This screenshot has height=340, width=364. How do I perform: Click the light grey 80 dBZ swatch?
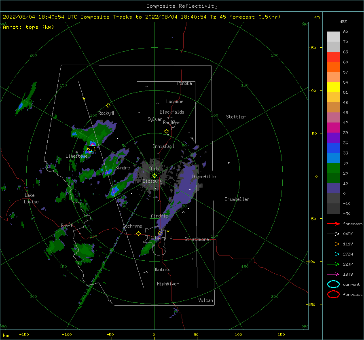pos(333,36)
